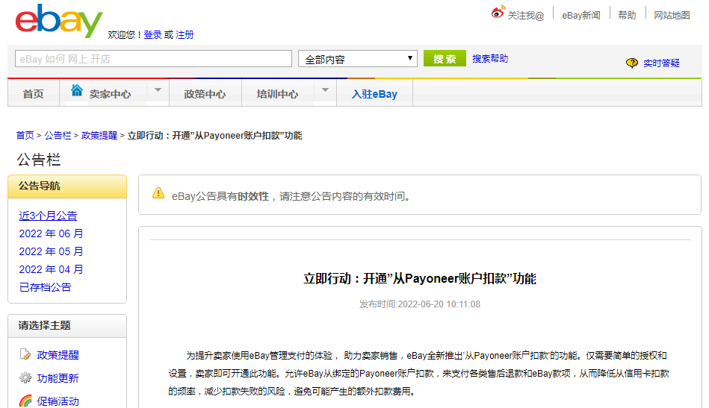Expand the 培训中心 dropdown arrow
The width and height of the screenshot is (709, 408).
pos(325,90)
